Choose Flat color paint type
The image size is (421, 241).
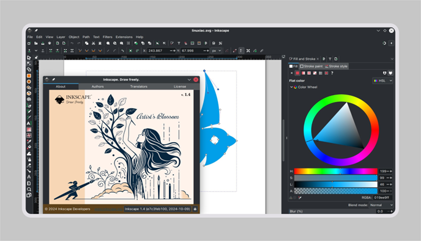[297, 73]
